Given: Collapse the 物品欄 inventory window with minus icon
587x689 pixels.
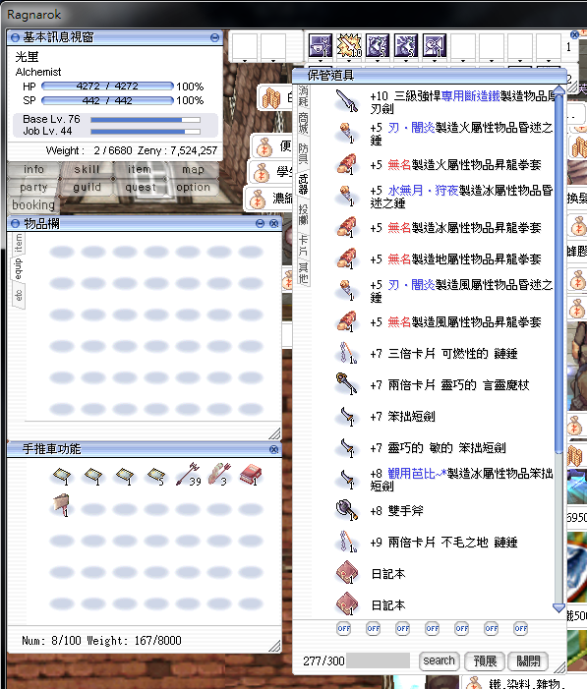Looking at the screenshot, I should (260, 224).
